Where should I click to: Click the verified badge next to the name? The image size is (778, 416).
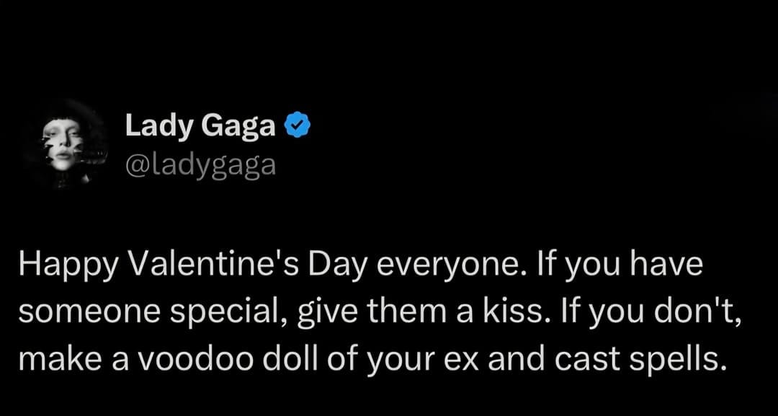[x=297, y=124]
